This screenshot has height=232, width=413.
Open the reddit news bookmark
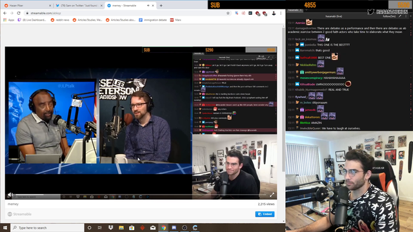click(60, 20)
